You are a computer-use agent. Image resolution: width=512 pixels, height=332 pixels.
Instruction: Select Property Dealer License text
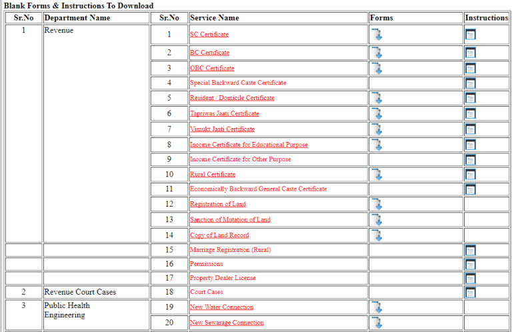click(223, 278)
